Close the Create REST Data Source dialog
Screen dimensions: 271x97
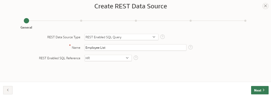click(266, 6)
